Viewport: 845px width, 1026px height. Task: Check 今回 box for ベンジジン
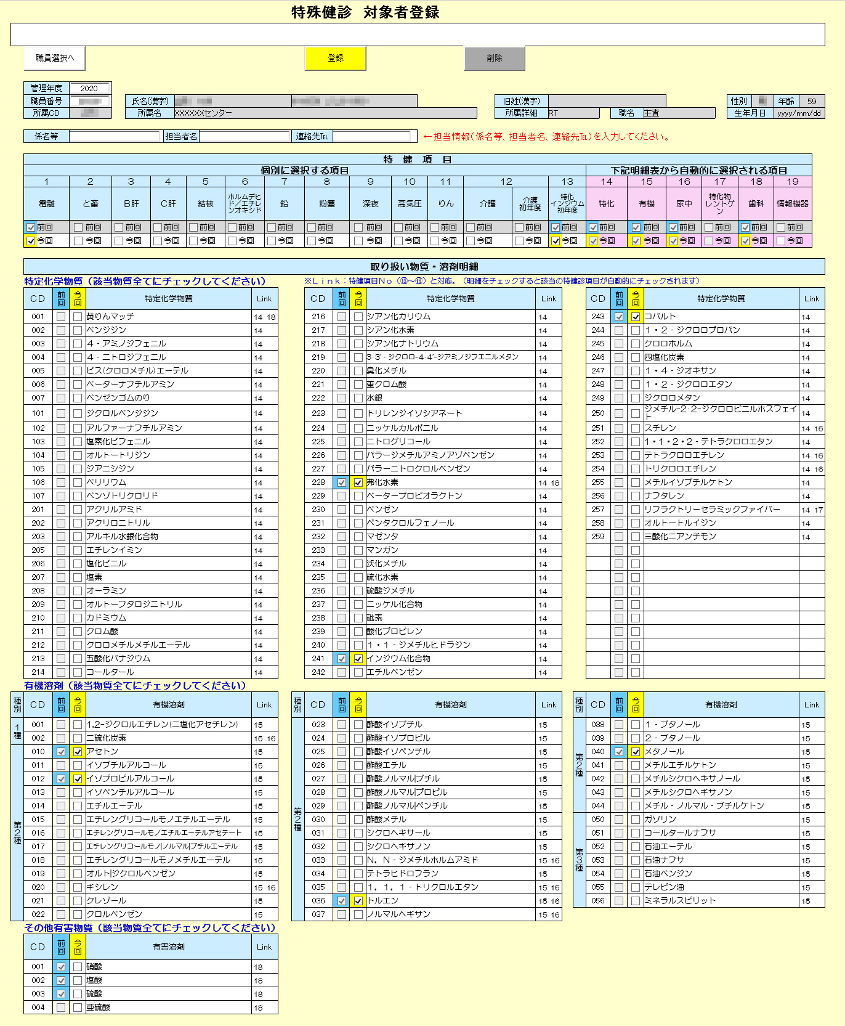[x=78, y=330]
